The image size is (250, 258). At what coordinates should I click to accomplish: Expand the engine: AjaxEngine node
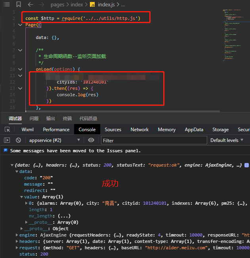tap(17, 235)
